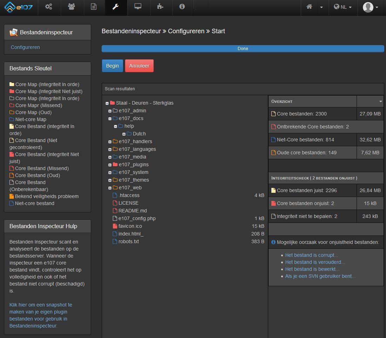Click the .htaccess file icon
This screenshot has width=386, height=338.
tap(115, 195)
